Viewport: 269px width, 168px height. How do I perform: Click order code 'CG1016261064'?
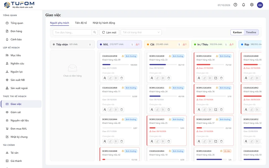pyautogui.click(x=157, y=151)
